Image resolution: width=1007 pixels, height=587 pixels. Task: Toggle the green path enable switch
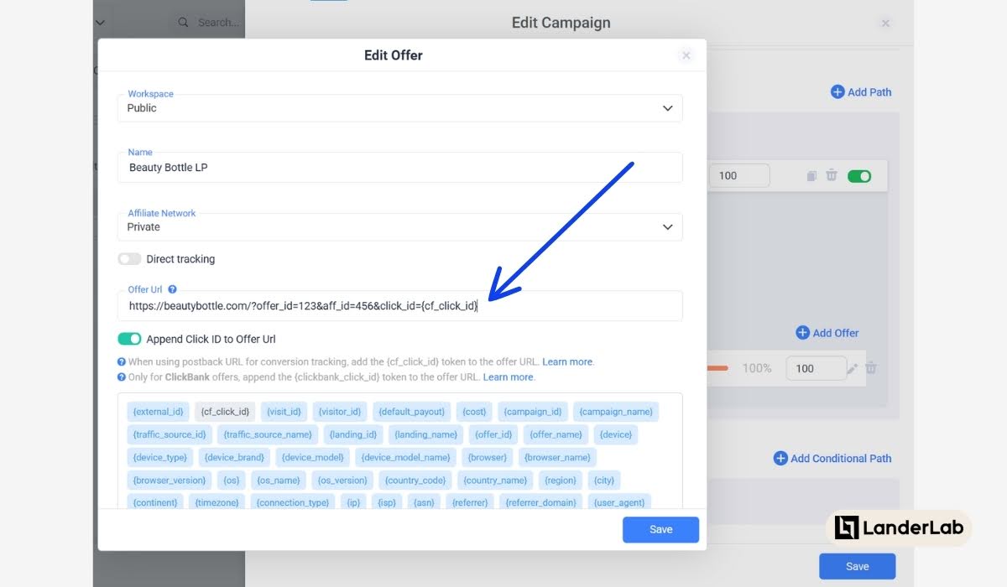click(x=859, y=176)
